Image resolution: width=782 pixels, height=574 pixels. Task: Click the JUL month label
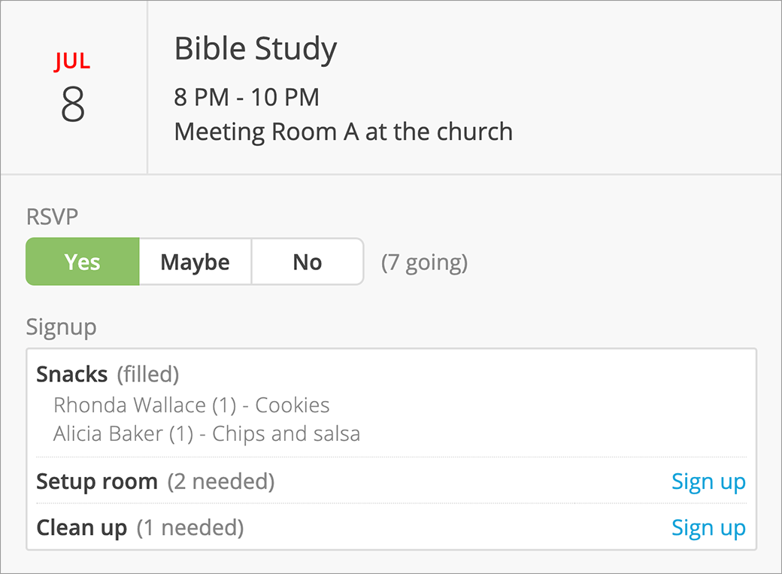coord(72,62)
